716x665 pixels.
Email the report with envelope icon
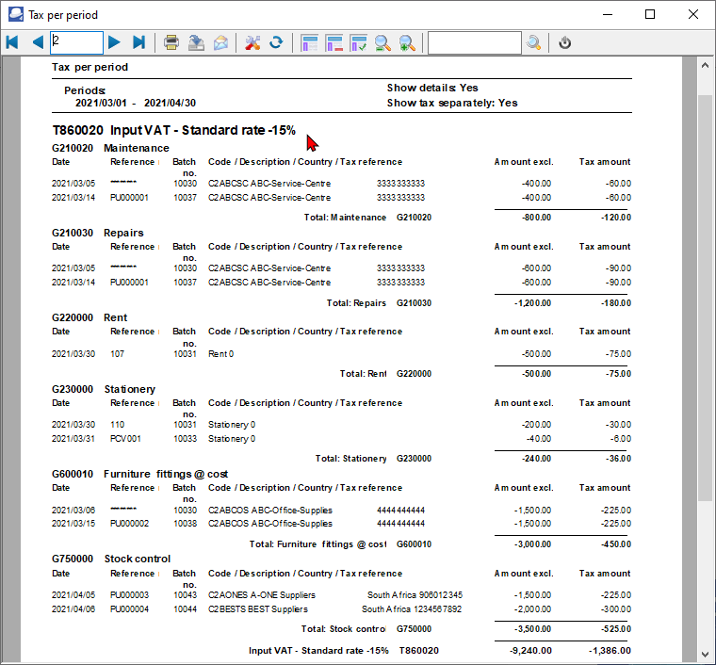[221, 42]
